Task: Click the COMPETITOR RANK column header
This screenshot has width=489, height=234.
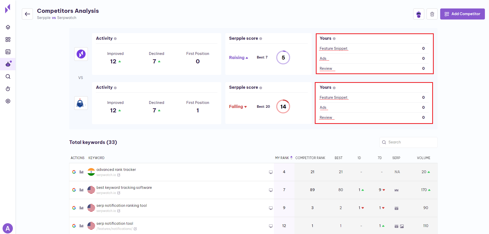Action: tap(310, 158)
